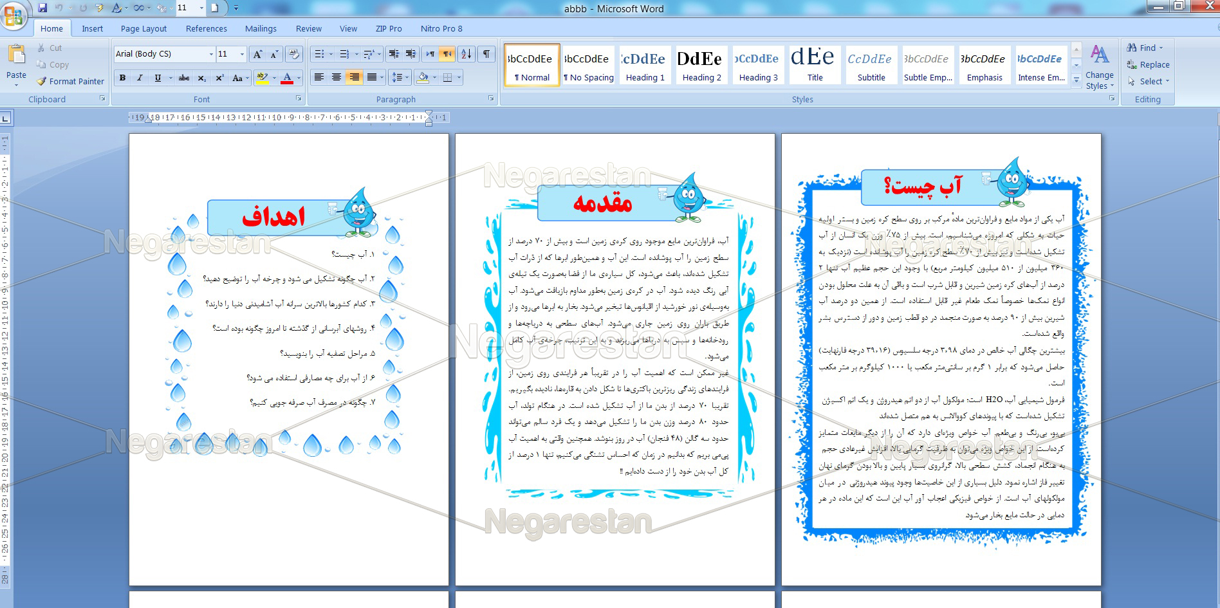Toggle Show/Hide paragraph marks
The height and width of the screenshot is (608, 1220).
click(x=486, y=54)
